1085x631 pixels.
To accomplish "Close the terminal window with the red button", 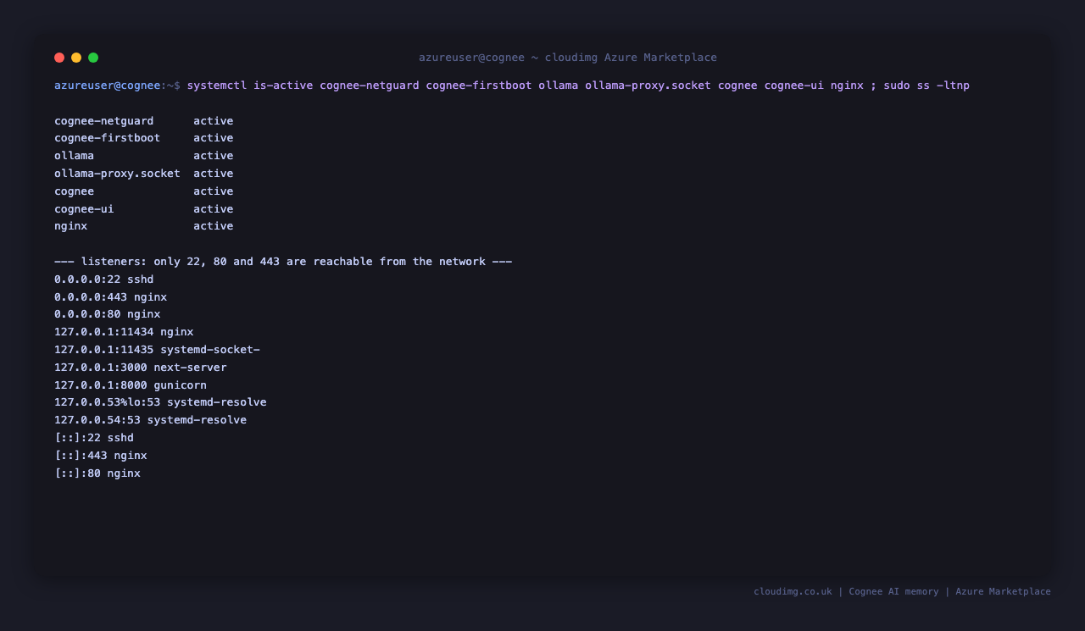I will 59,58.
